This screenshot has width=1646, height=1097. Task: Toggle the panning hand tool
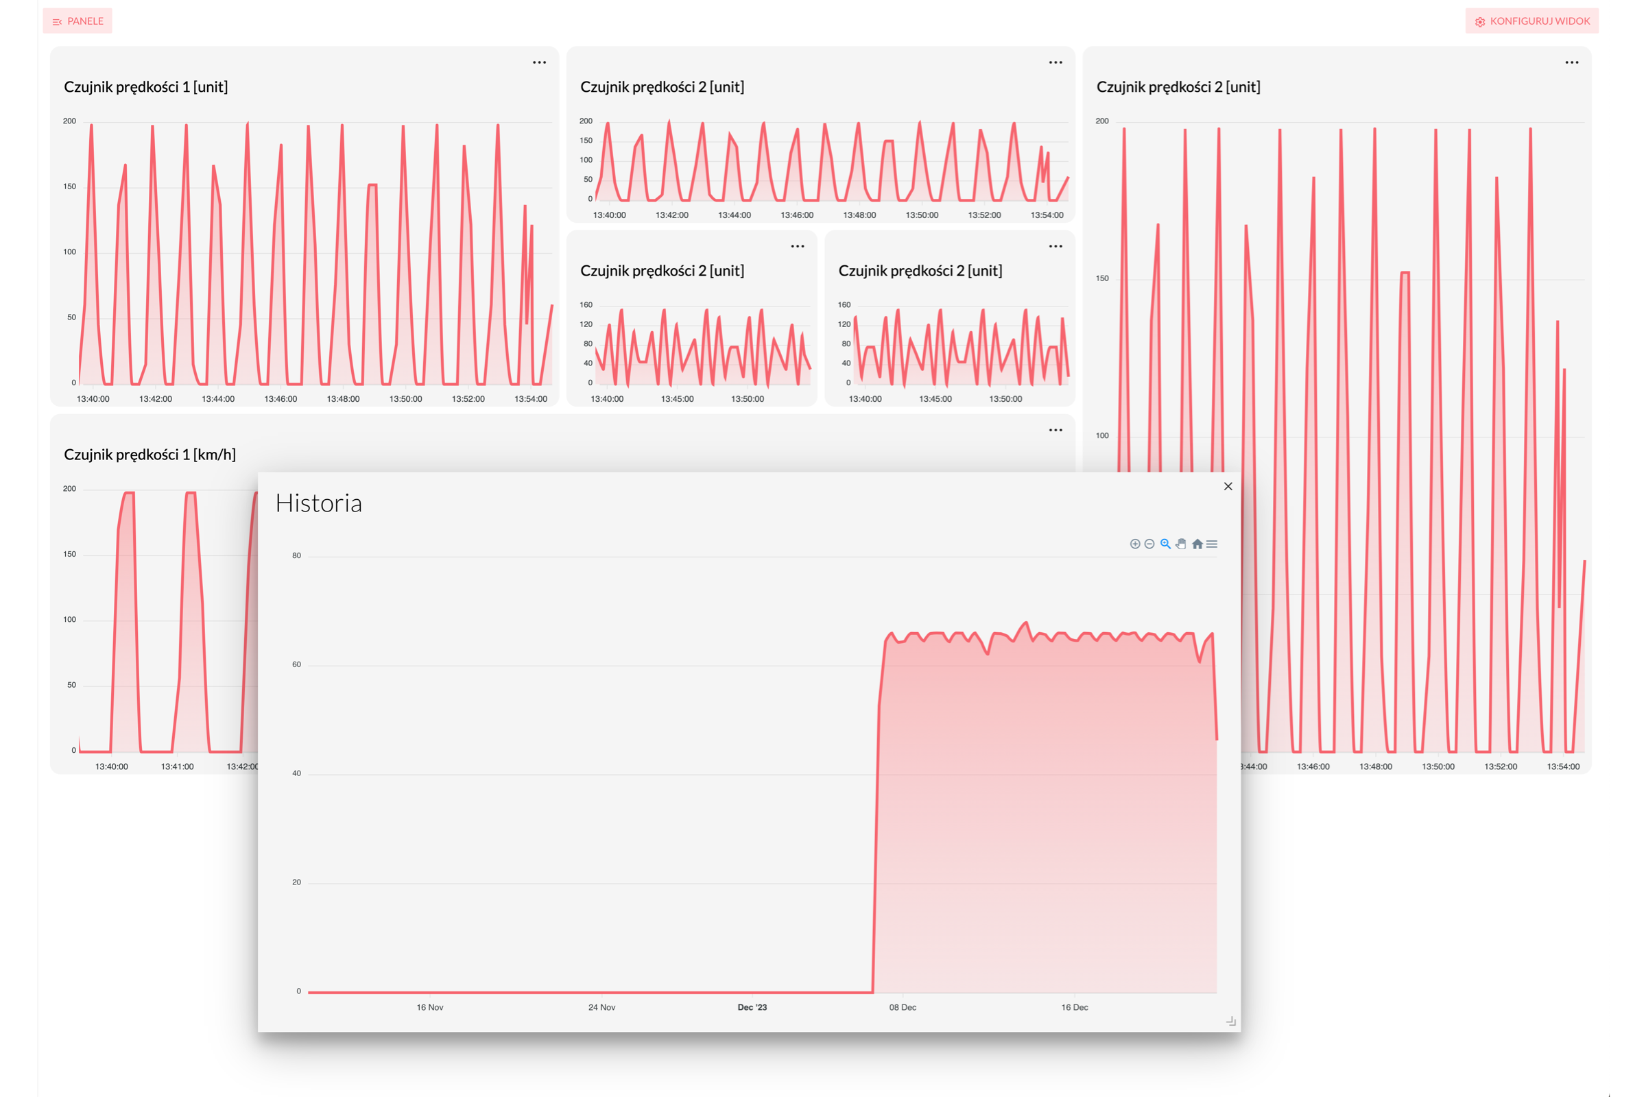pos(1181,544)
